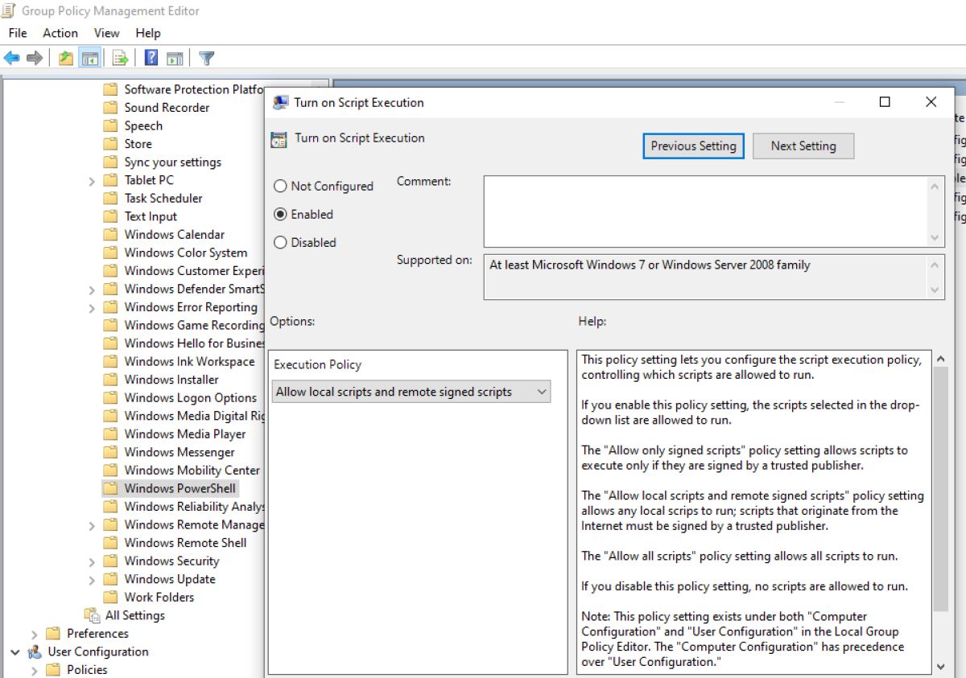Expand the Tablet PC tree node

coord(92,181)
